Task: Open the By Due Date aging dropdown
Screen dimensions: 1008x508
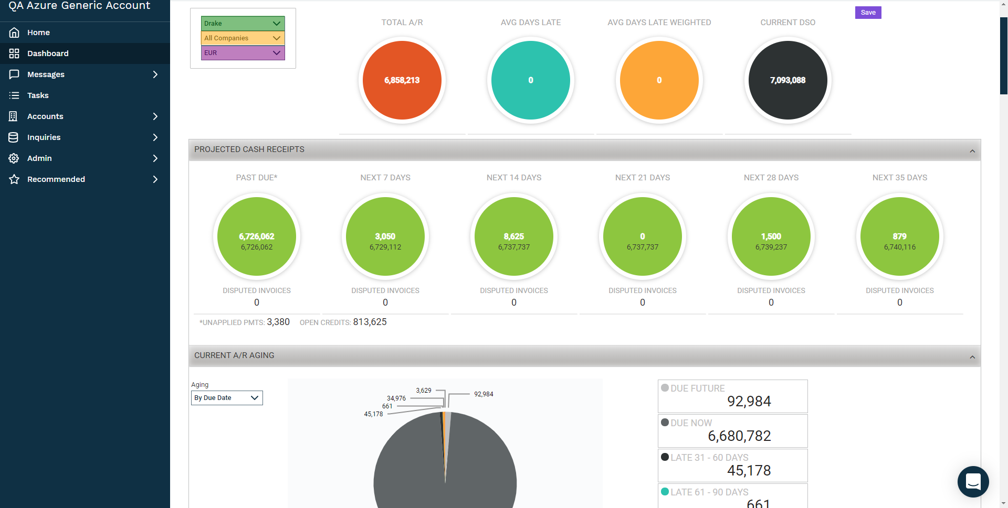Action: coord(227,398)
